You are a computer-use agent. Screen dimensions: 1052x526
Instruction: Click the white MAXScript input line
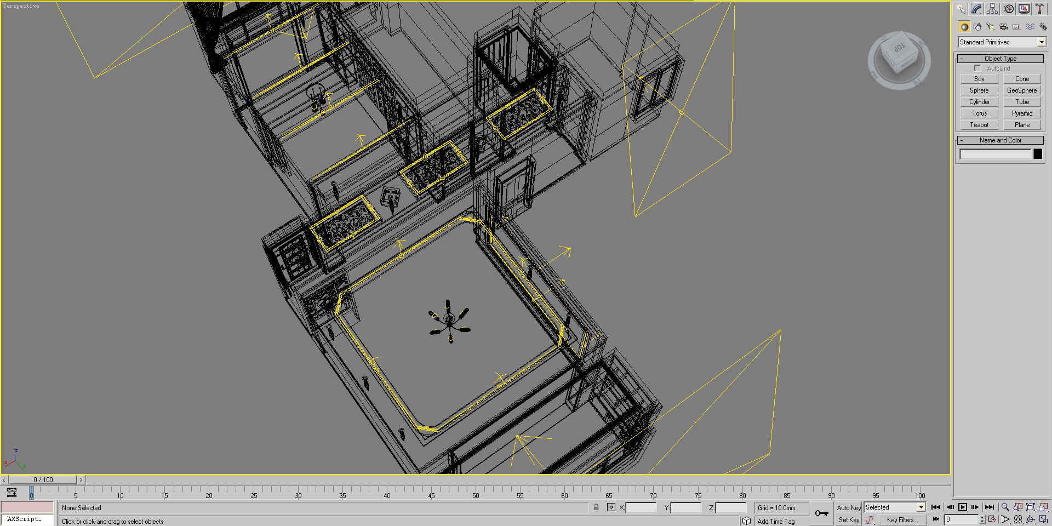tap(27, 519)
